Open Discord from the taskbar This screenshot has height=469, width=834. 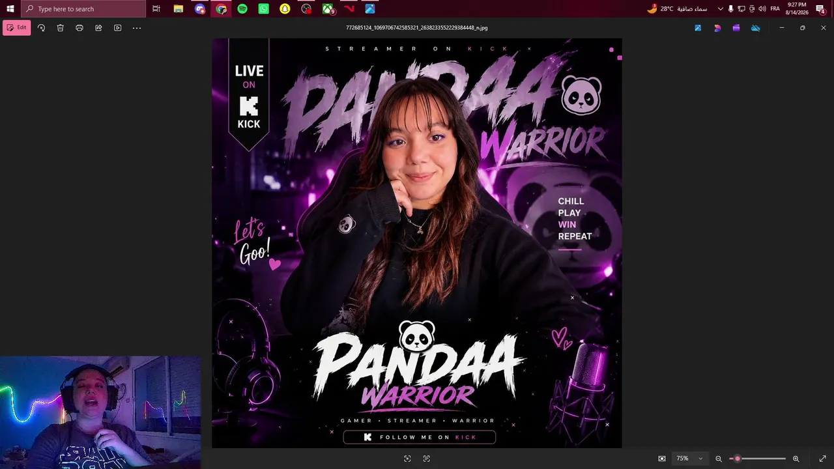click(x=200, y=8)
